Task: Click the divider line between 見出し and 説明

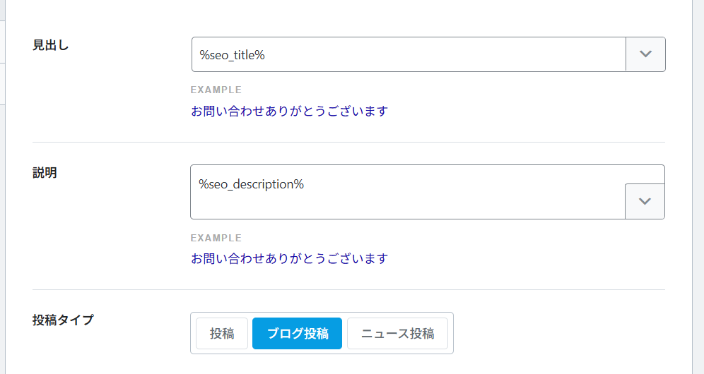Action: 348,142
